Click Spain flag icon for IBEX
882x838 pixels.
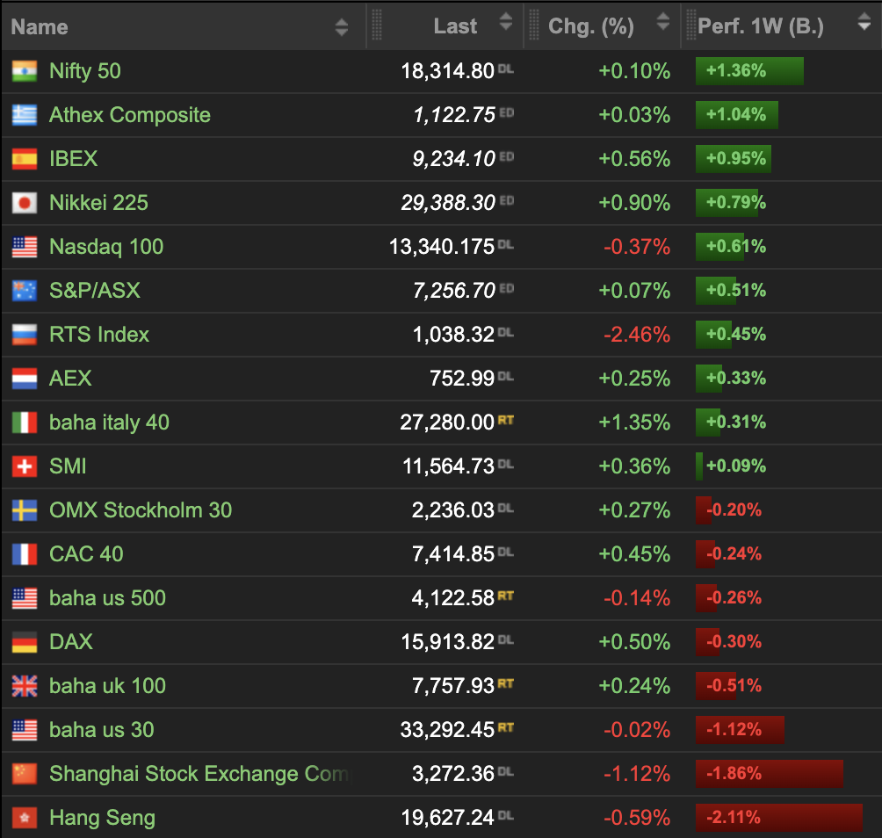[x=25, y=159]
